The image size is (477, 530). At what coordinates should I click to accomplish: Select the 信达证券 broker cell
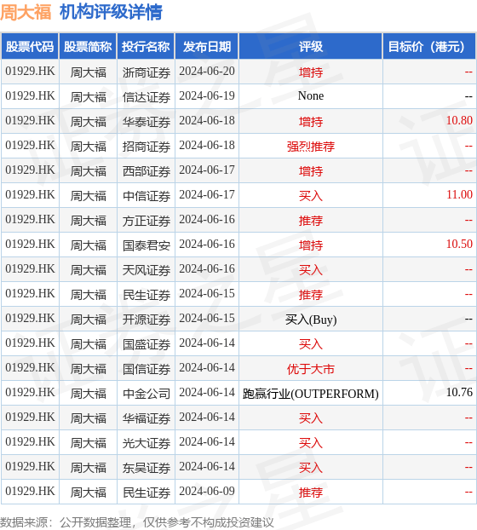(146, 96)
